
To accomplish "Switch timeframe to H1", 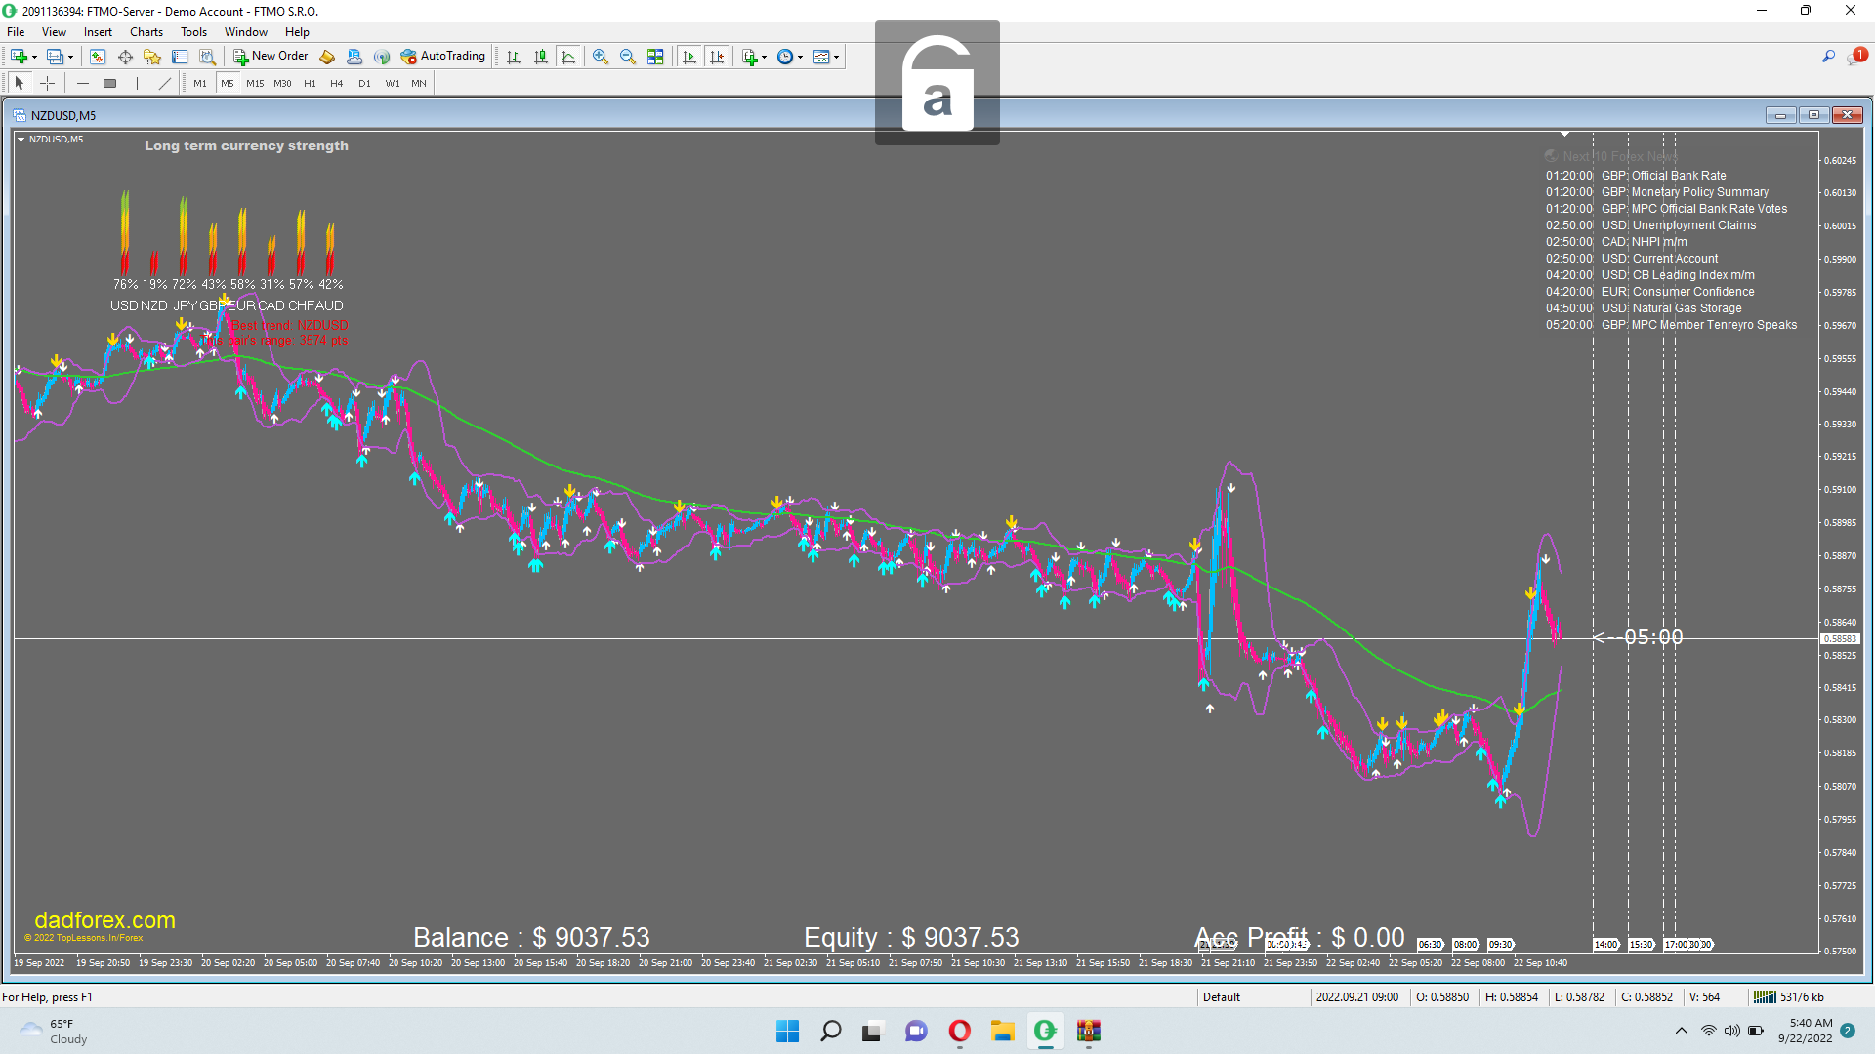I will point(310,84).
